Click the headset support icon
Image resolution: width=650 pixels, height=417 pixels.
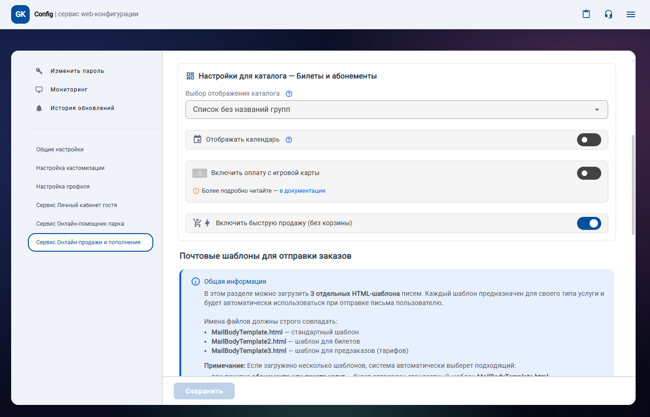tap(608, 14)
